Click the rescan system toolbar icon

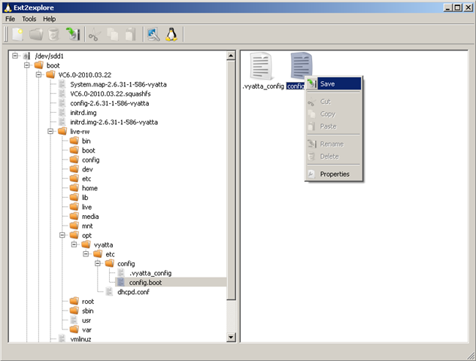[x=153, y=34]
